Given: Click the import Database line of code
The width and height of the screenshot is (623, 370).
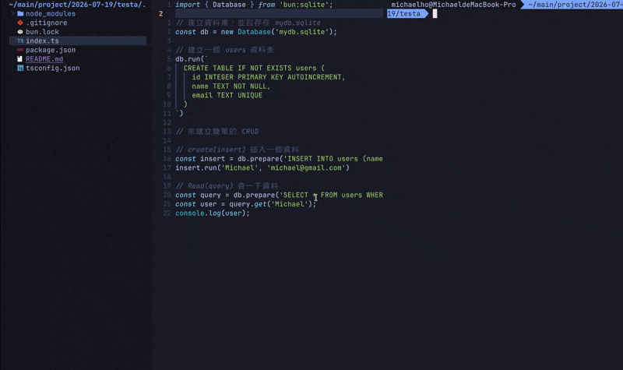Looking at the screenshot, I should pyautogui.click(x=254, y=5).
